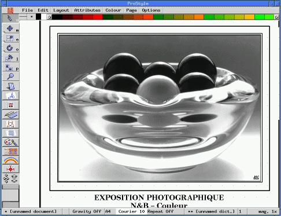281x216 pixels.
Task: Pick the bright red colour swatch
Action: click(98, 17)
